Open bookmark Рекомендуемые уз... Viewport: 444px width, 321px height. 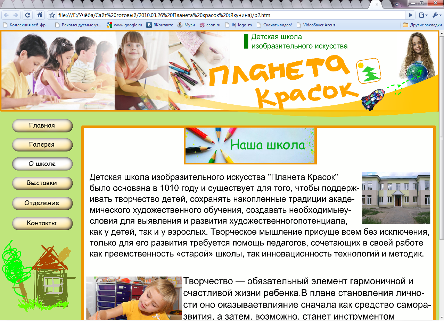tap(78, 25)
